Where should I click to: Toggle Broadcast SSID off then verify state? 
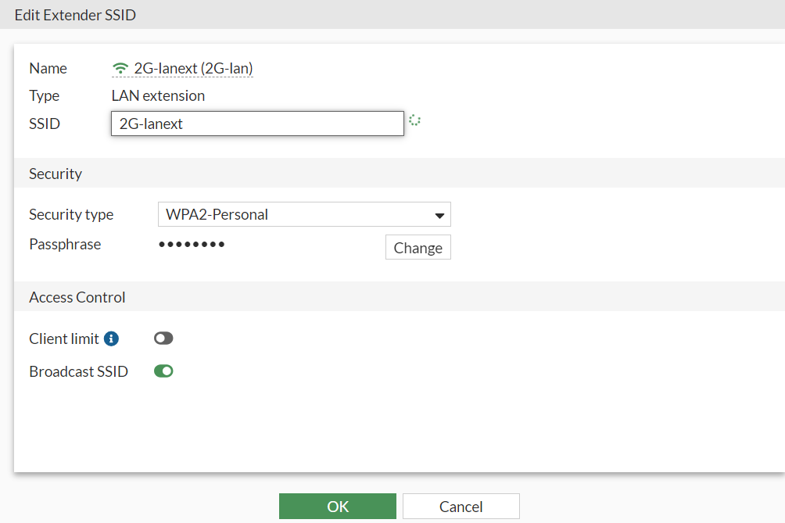pos(163,371)
